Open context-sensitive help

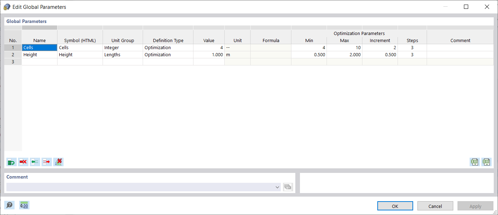(10, 205)
